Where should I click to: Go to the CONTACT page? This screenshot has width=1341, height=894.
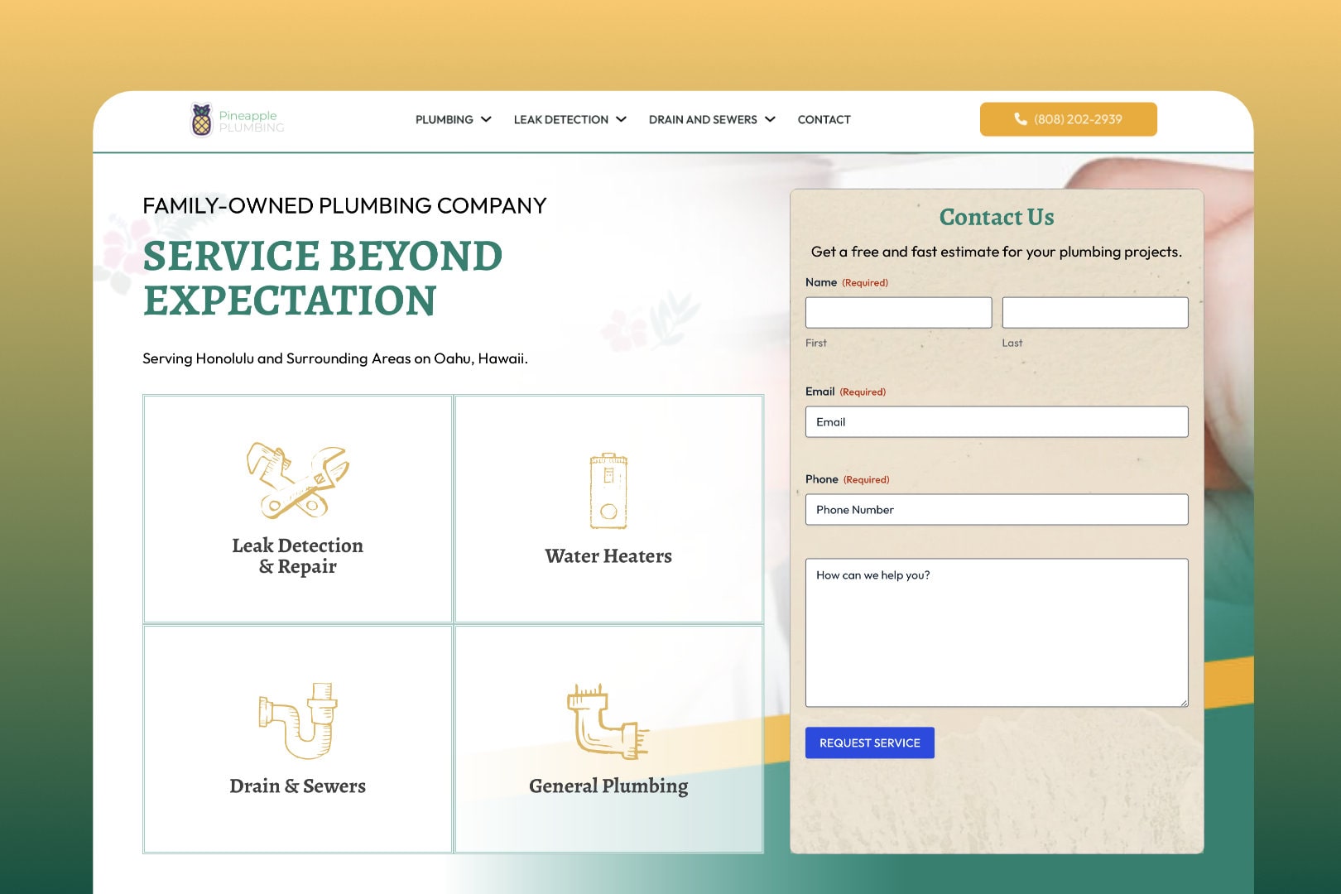pyautogui.click(x=824, y=120)
